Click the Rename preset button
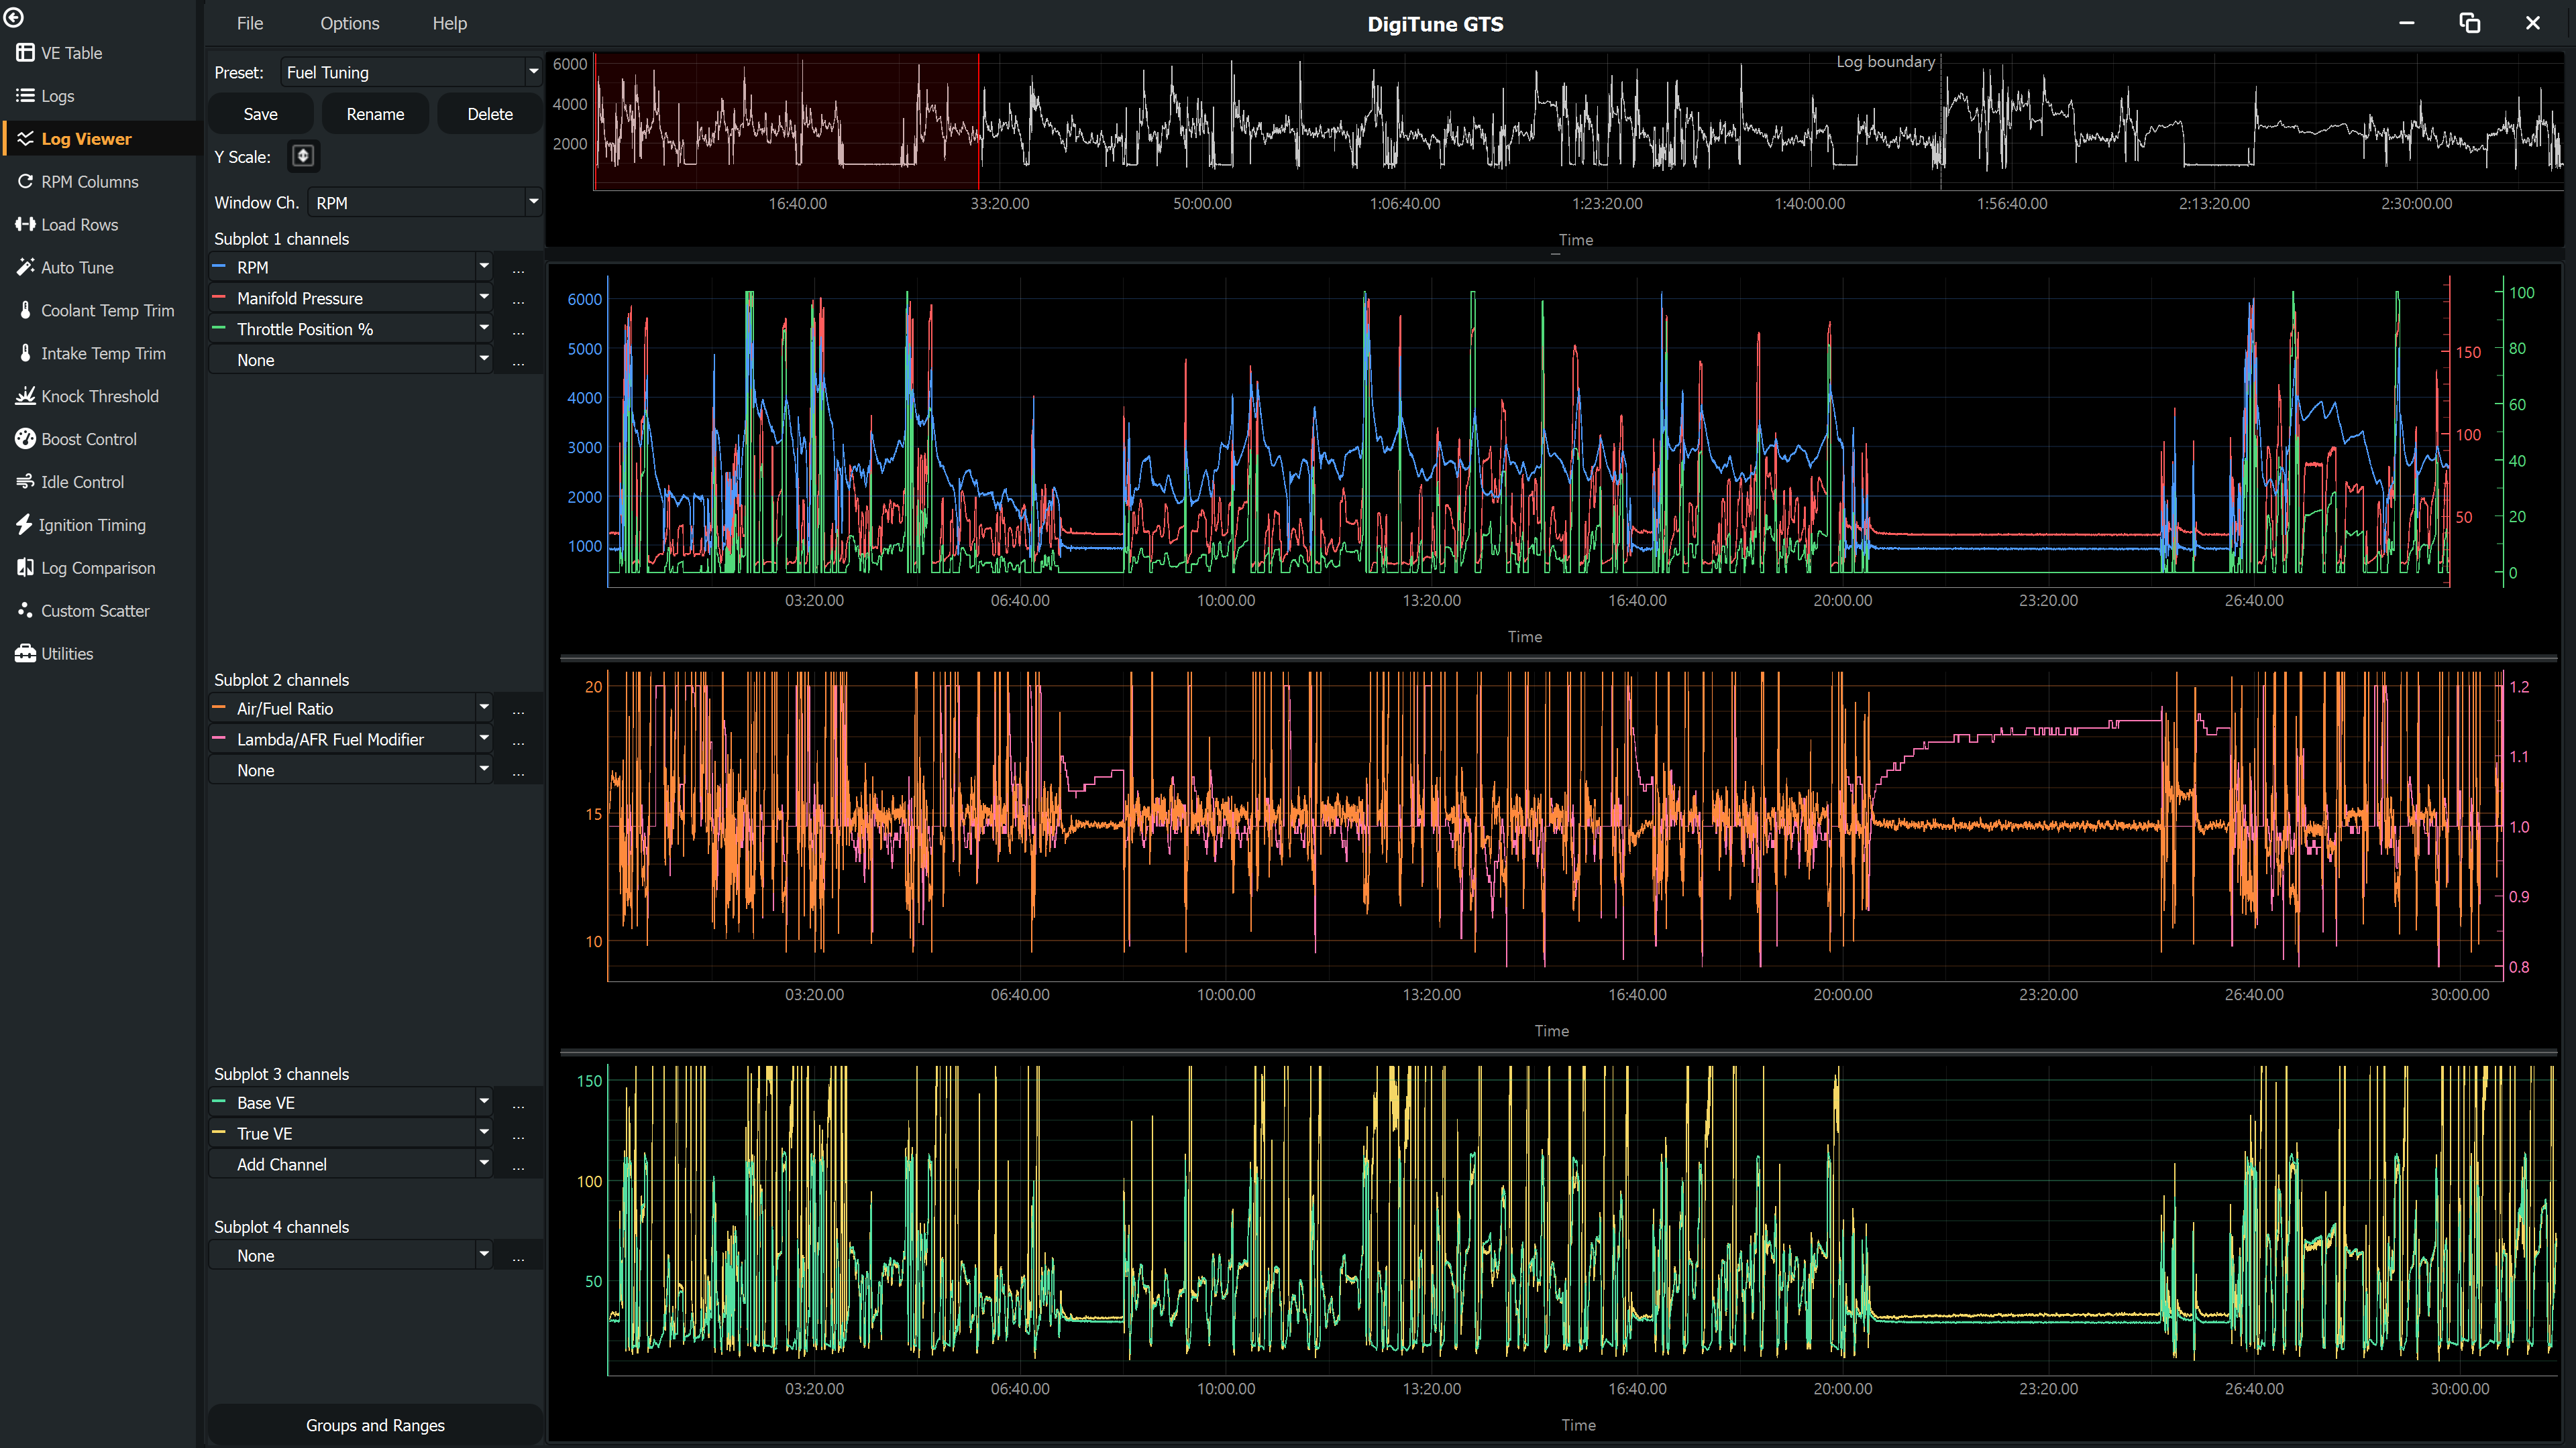Viewport: 2576px width, 1448px height. 376,114
